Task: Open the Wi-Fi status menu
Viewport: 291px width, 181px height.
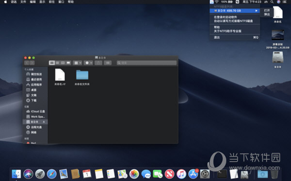Action: pyautogui.click(x=217, y=2)
